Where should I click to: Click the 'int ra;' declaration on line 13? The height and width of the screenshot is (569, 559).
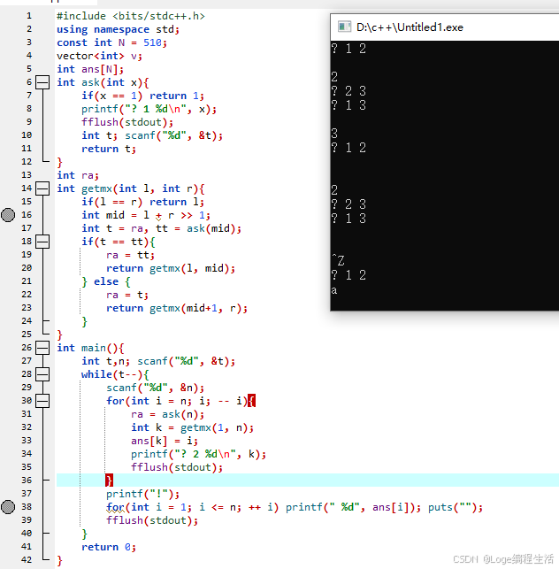pyautogui.click(x=78, y=175)
